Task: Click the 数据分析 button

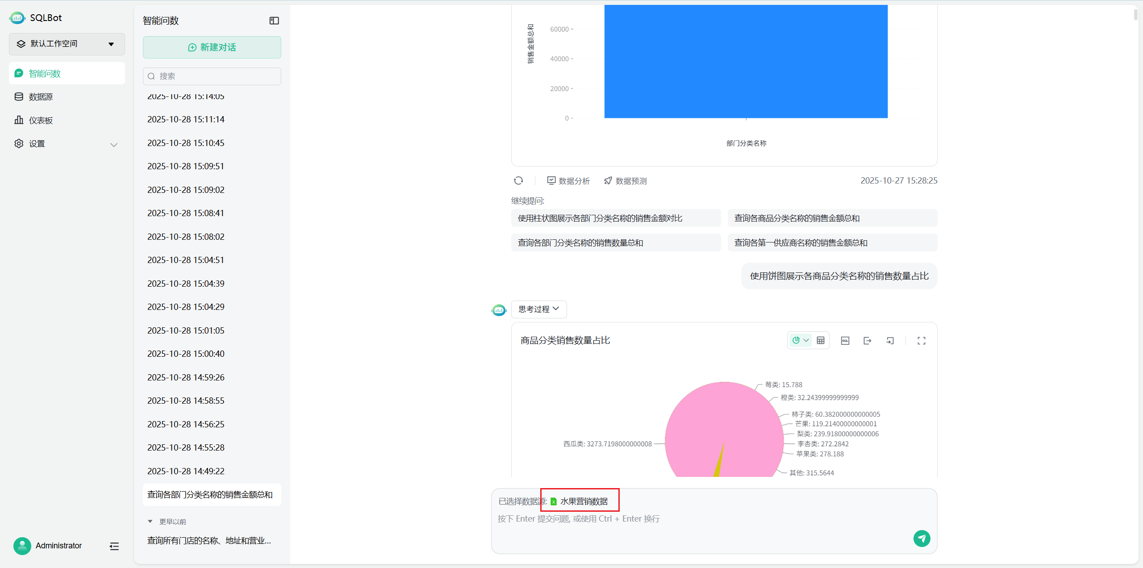Action: click(x=568, y=181)
